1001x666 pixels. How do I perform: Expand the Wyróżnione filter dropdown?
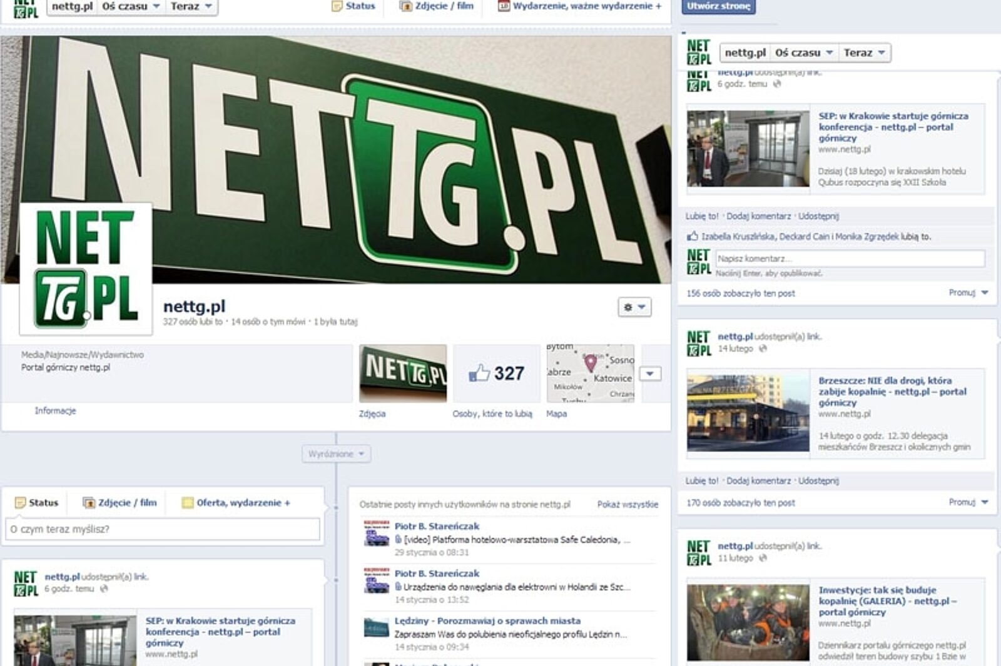point(336,454)
